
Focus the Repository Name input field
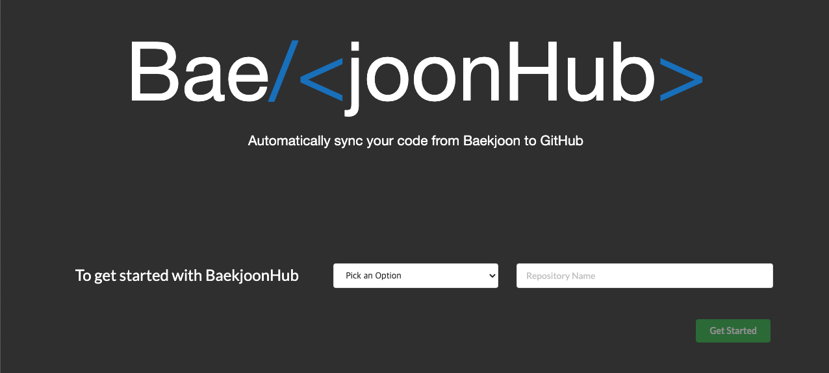click(644, 276)
